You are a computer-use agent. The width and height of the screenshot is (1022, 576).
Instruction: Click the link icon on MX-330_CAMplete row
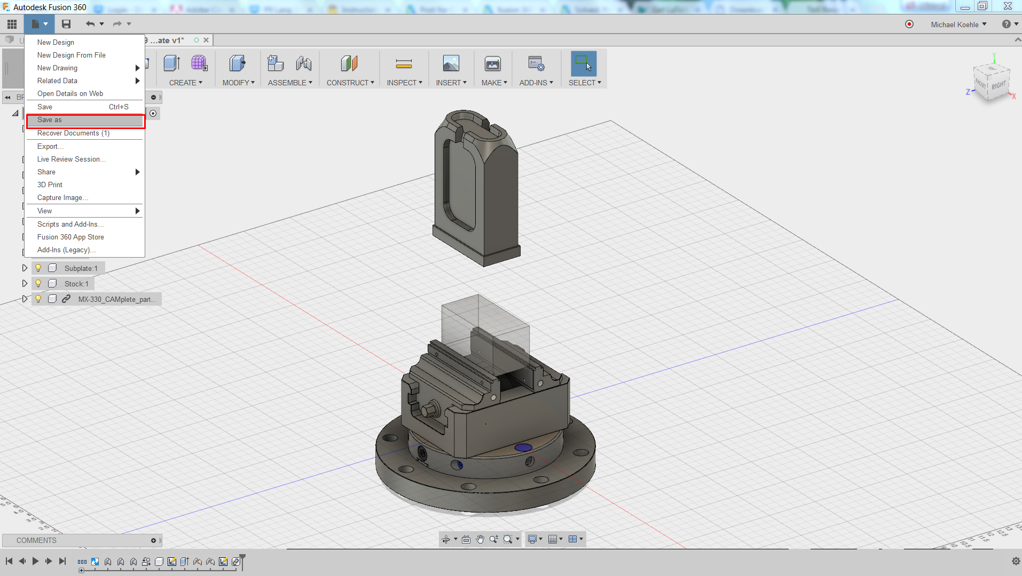click(66, 299)
